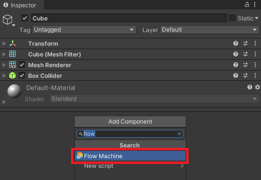Image resolution: width=261 pixels, height=180 pixels.
Task: Click the Box Collider component title
Action: tap(45, 76)
